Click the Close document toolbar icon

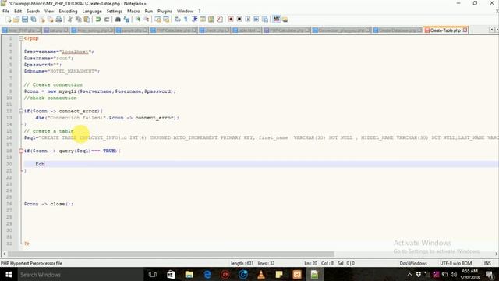pos(41,20)
